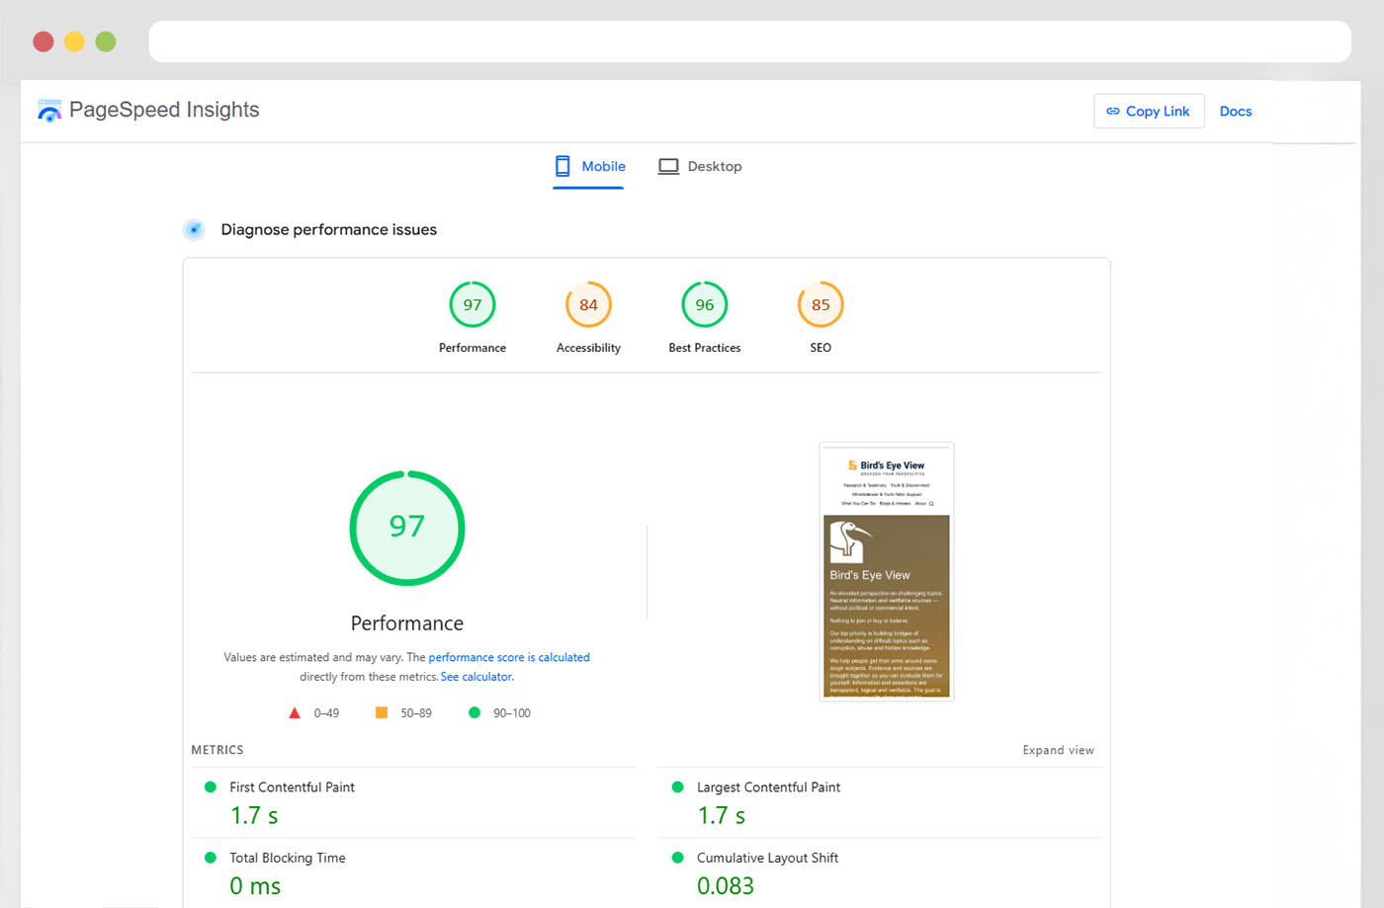Click the Copy Link button

(1149, 111)
